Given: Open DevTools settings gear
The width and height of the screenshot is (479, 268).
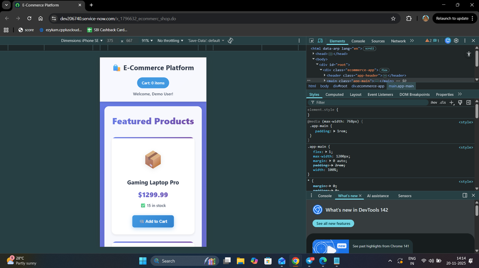Looking at the screenshot, I should point(456,41).
